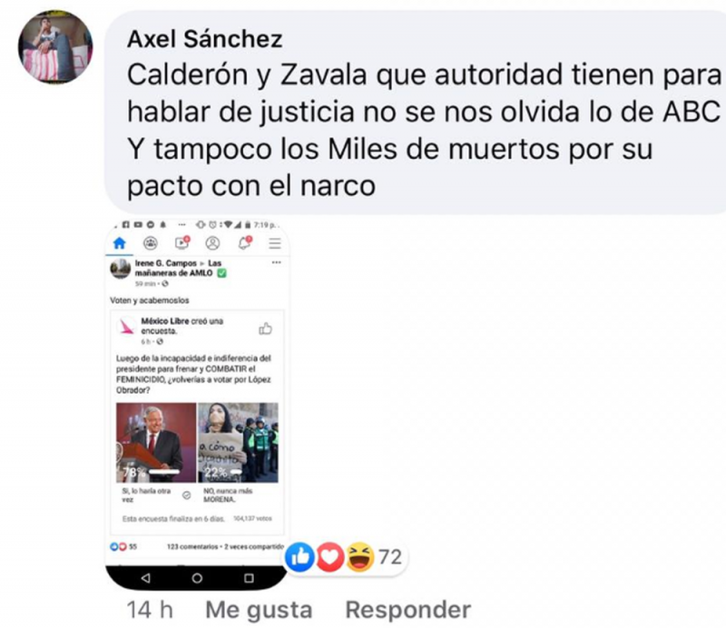Tap the Facebook home icon in screenshot
The image size is (726, 628).
[120, 243]
